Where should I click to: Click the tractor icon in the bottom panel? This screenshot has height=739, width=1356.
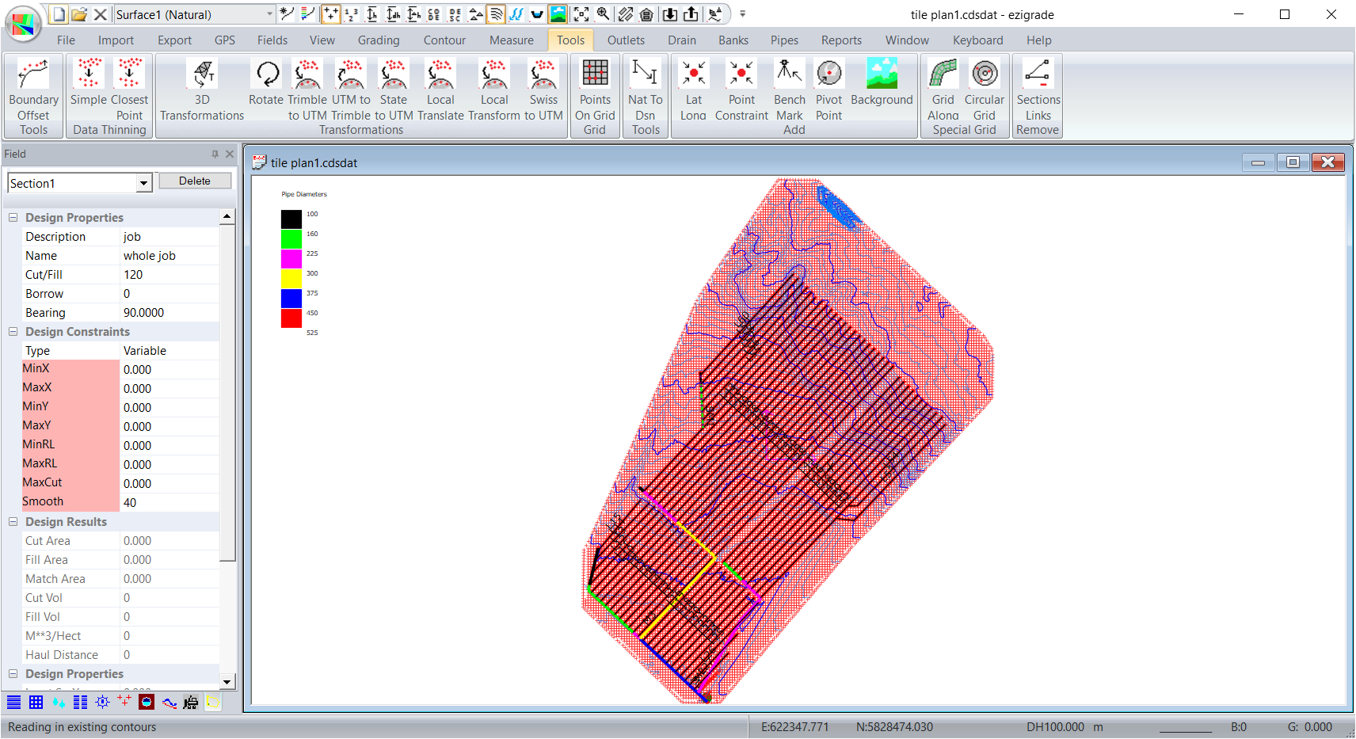[191, 703]
